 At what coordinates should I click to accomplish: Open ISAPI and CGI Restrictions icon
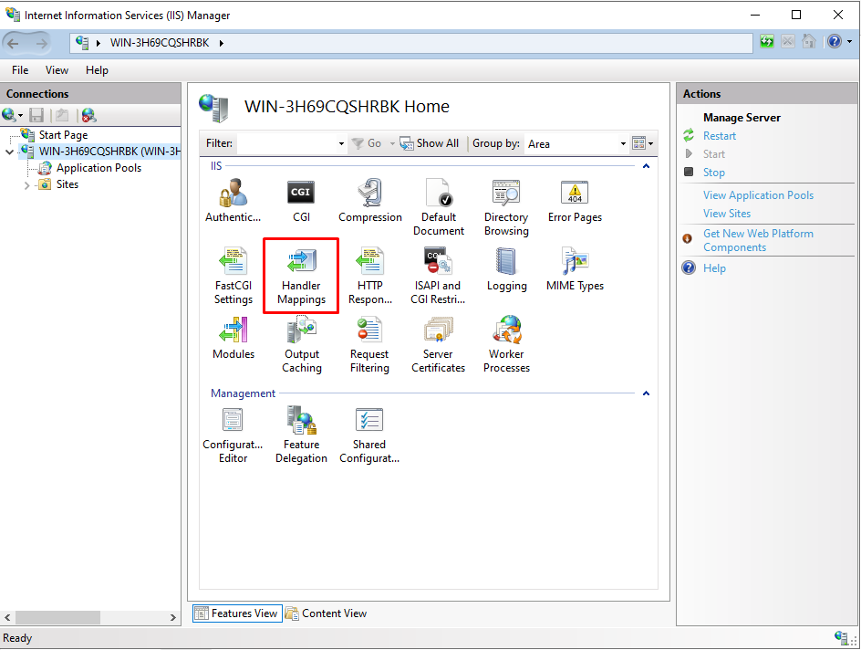(438, 276)
